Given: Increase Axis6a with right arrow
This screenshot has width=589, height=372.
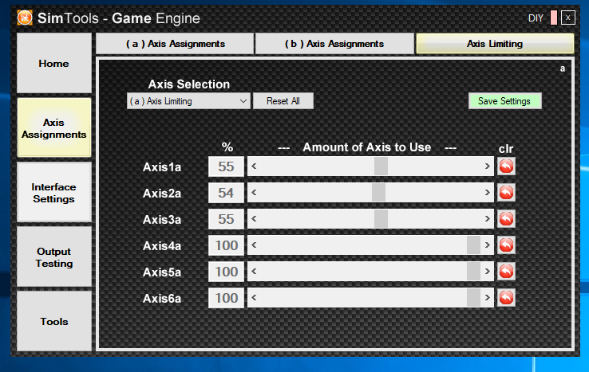Looking at the screenshot, I should pyautogui.click(x=487, y=297).
